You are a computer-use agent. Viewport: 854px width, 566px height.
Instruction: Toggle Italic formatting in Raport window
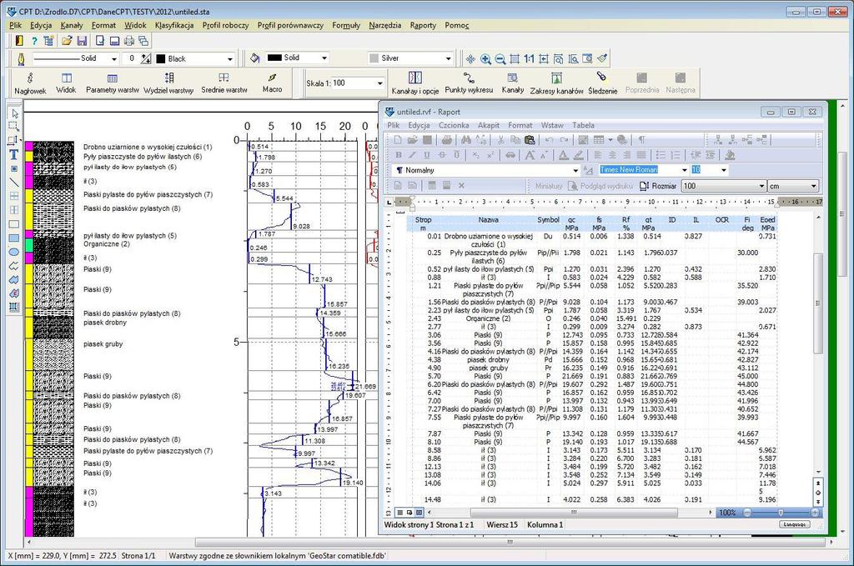412,155
